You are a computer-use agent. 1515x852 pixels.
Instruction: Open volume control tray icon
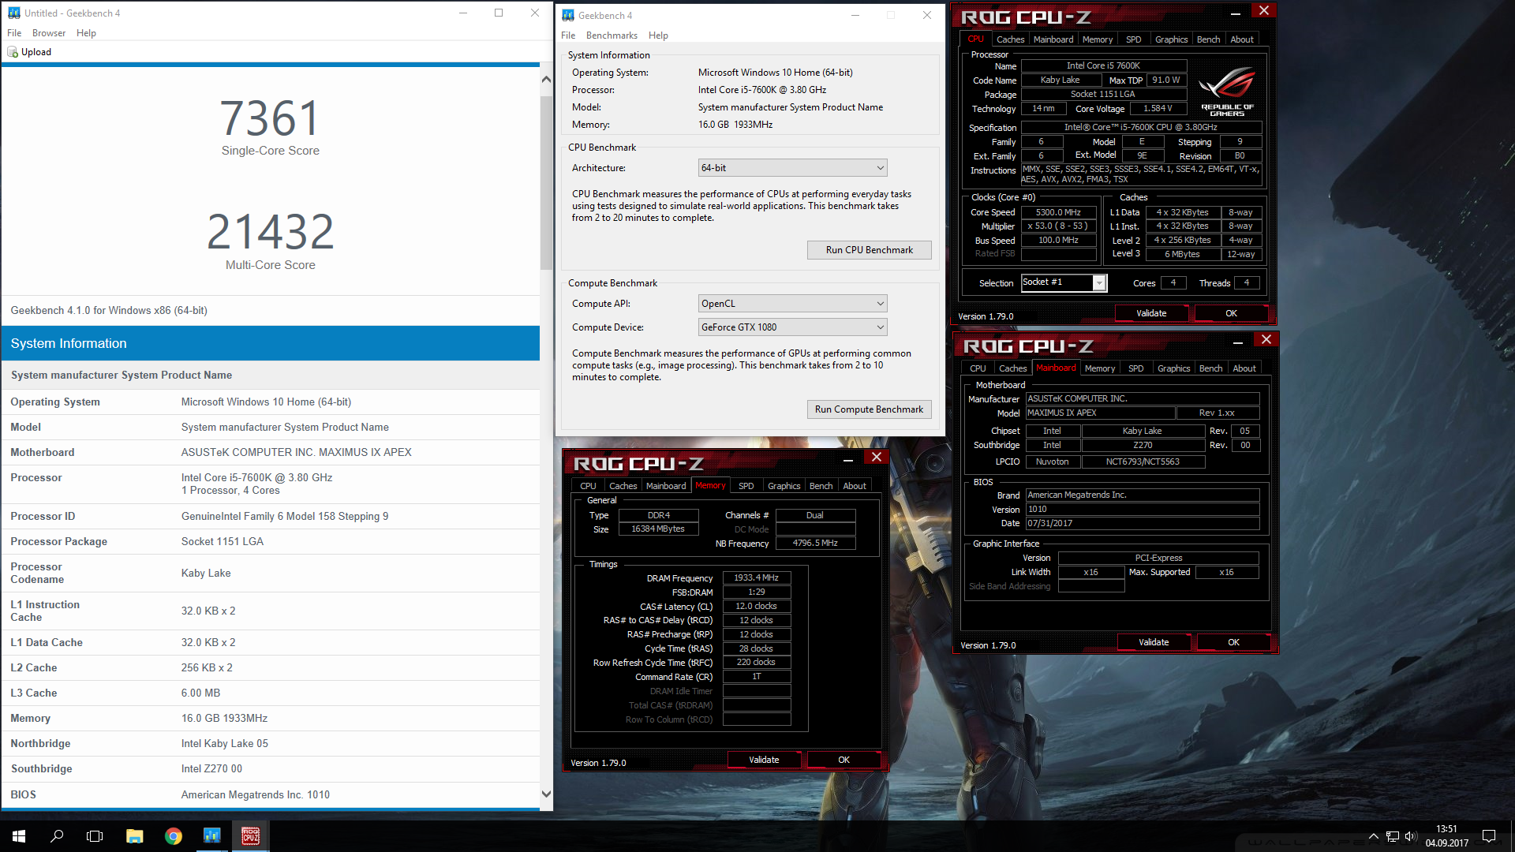pyautogui.click(x=1411, y=836)
